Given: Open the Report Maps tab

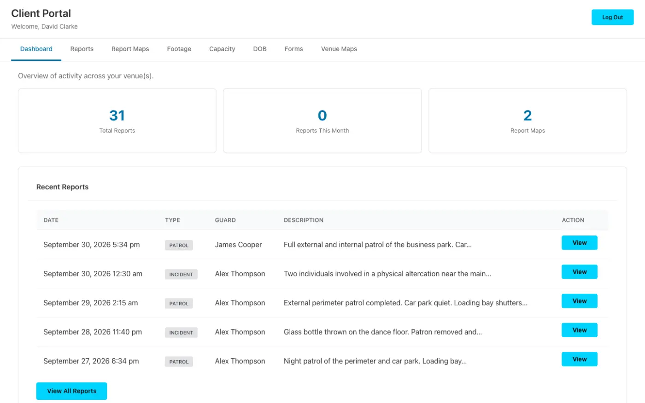Looking at the screenshot, I should pos(130,49).
